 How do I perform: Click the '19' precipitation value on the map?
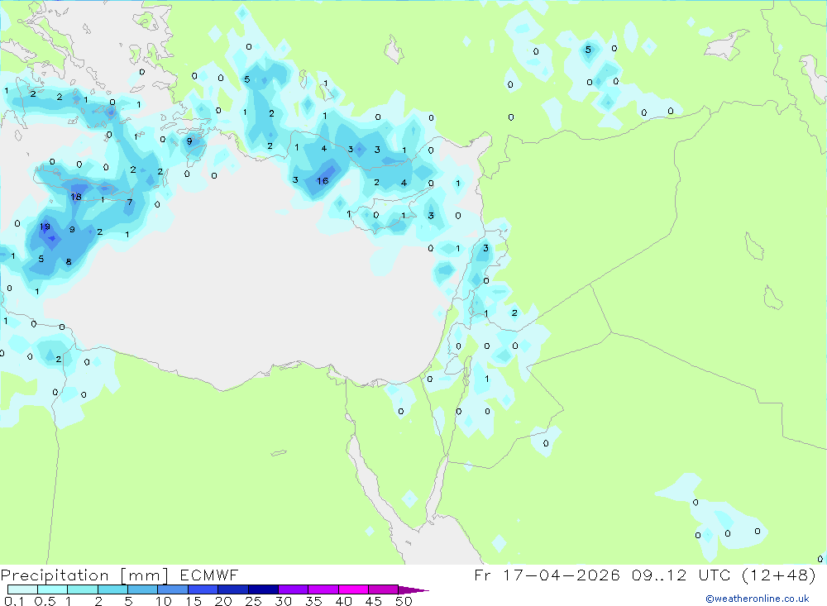click(45, 227)
